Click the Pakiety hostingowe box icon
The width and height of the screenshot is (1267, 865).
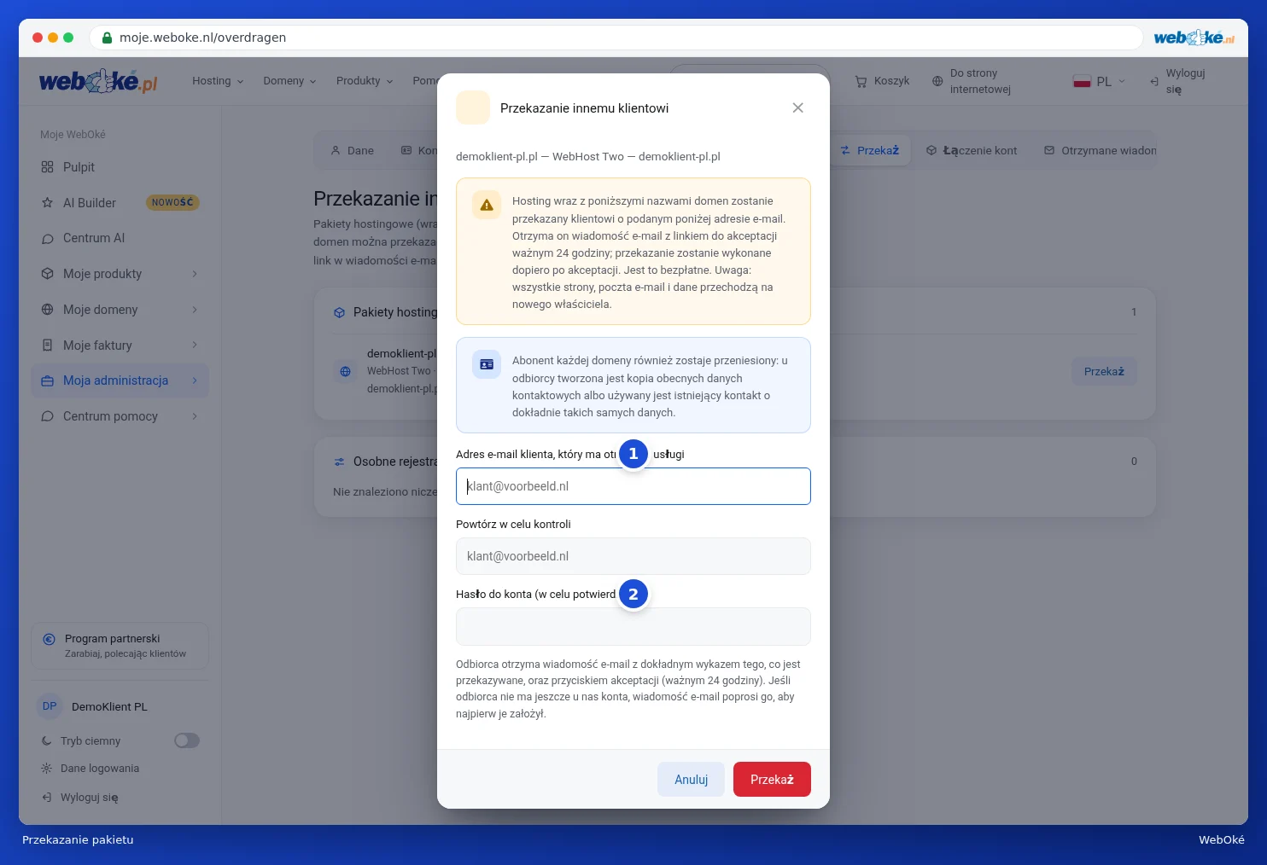click(x=339, y=312)
